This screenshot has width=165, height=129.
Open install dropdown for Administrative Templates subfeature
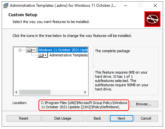[x=43, y=55]
